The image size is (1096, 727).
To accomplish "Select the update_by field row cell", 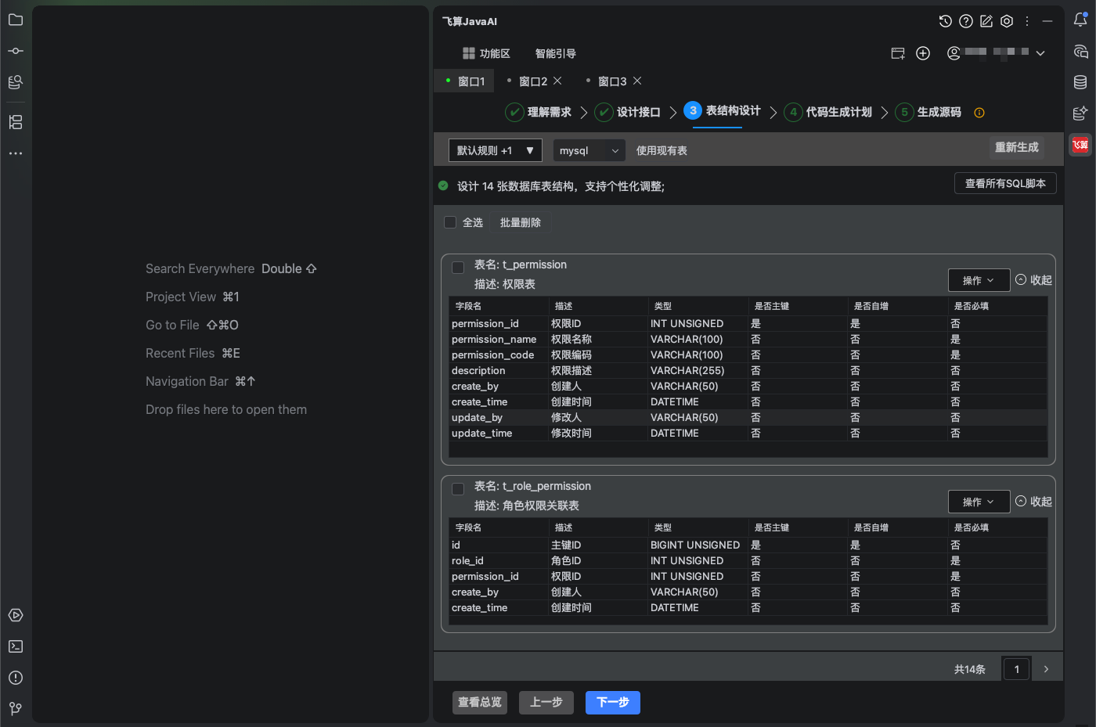I will point(499,417).
